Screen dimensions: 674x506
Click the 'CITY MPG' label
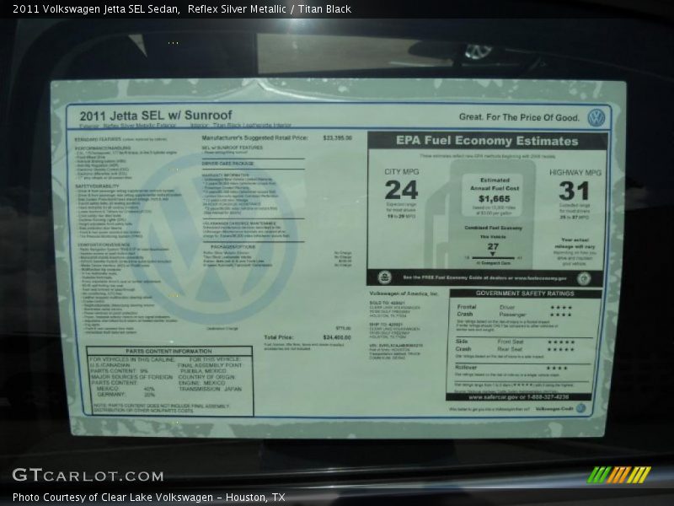[x=402, y=172]
